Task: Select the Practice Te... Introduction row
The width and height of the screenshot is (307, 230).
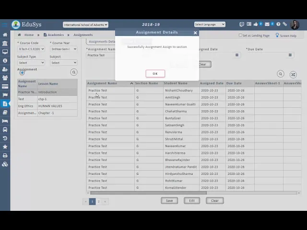Action: [47, 92]
